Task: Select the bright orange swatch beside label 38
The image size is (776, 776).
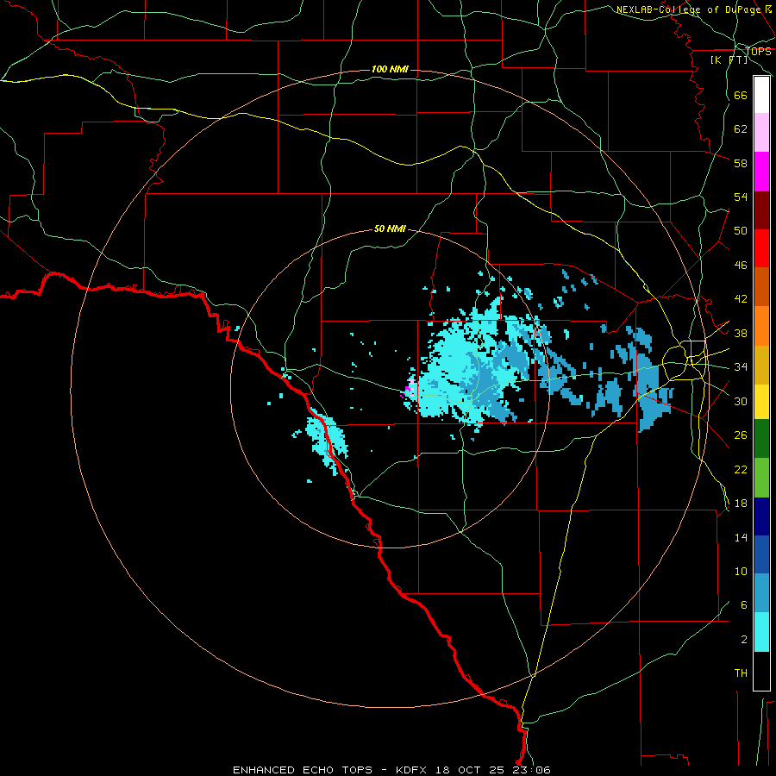Action: (x=761, y=326)
